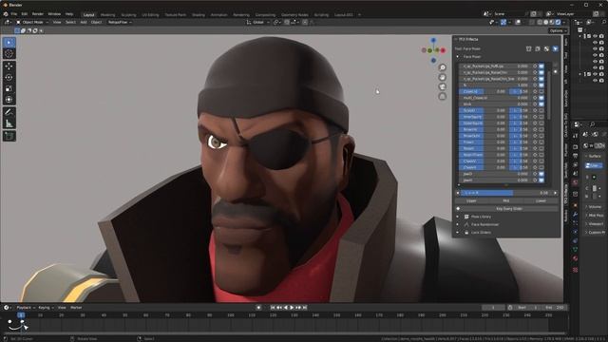This screenshot has height=342, width=608.
Task: Open the Render menu
Action: (38, 14)
